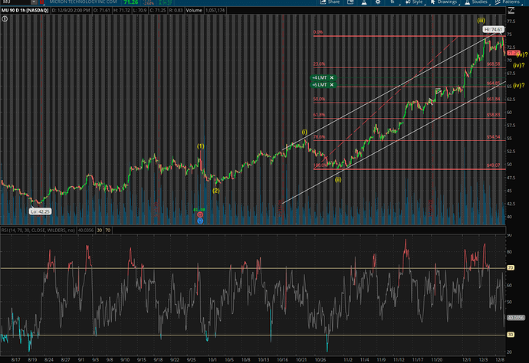The width and height of the screenshot is (529, 363).
Task: Click the RSI 30 axis marker
Action: tap(511, 335)
